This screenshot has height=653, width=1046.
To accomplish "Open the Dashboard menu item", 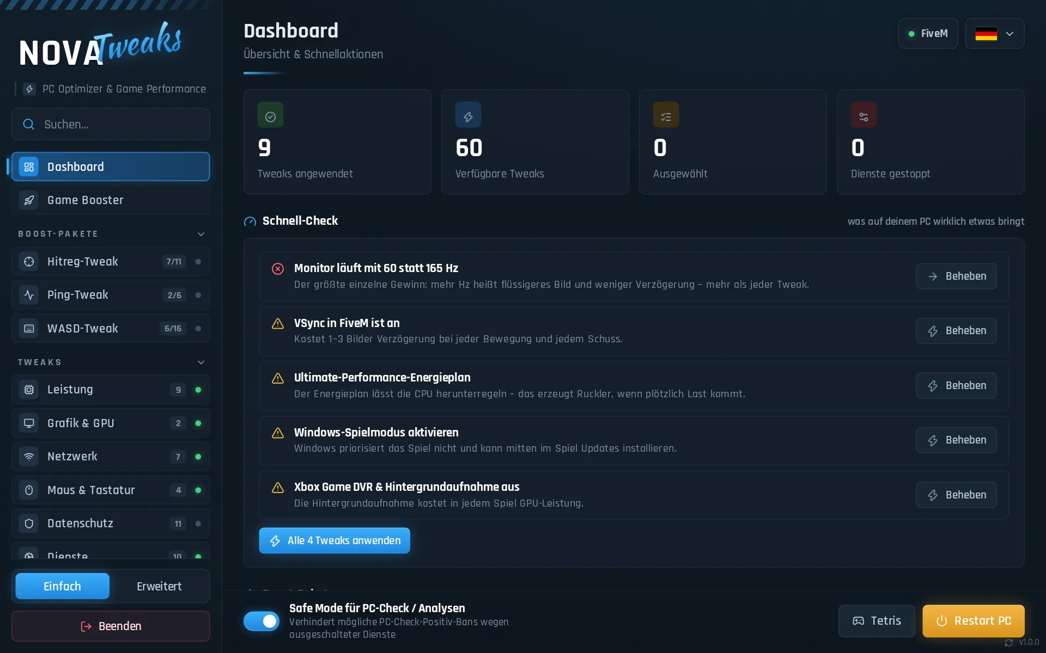I will (111, 167).
